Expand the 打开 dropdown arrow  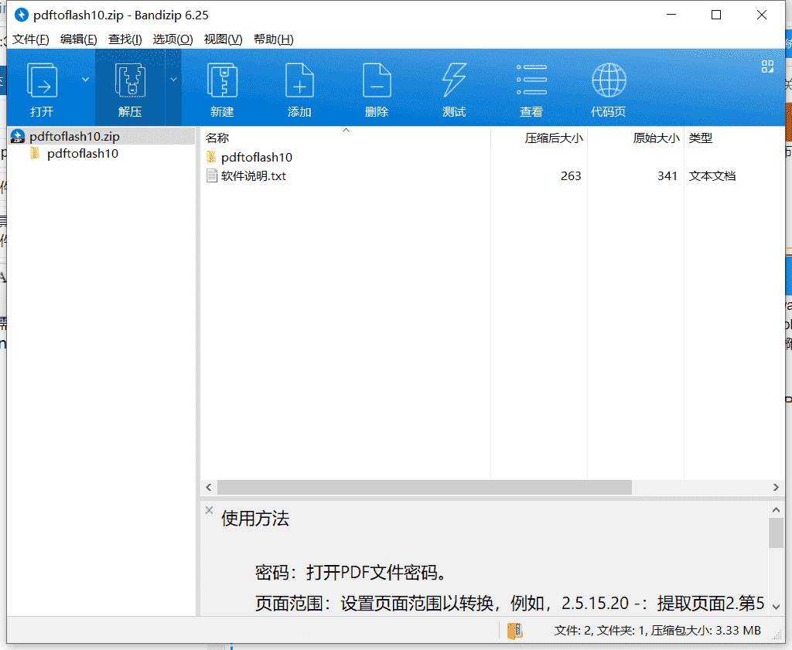point(85,80)
